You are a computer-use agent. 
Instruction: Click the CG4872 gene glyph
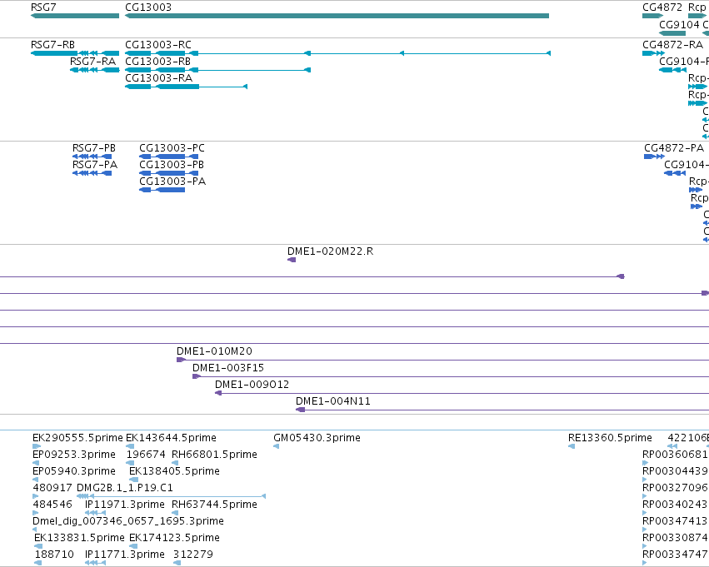pyautogui.click(x=653, y=16)
